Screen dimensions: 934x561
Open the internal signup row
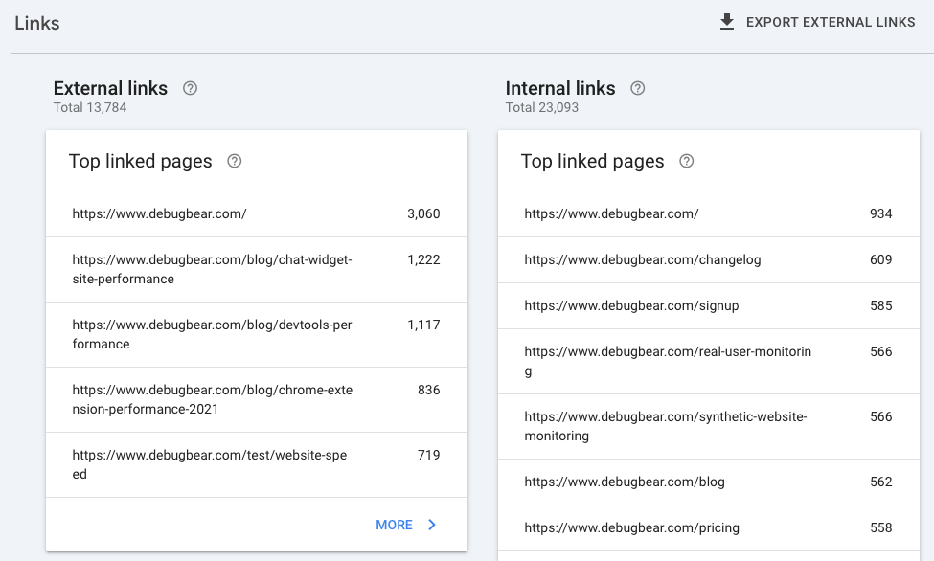[709, 305]
